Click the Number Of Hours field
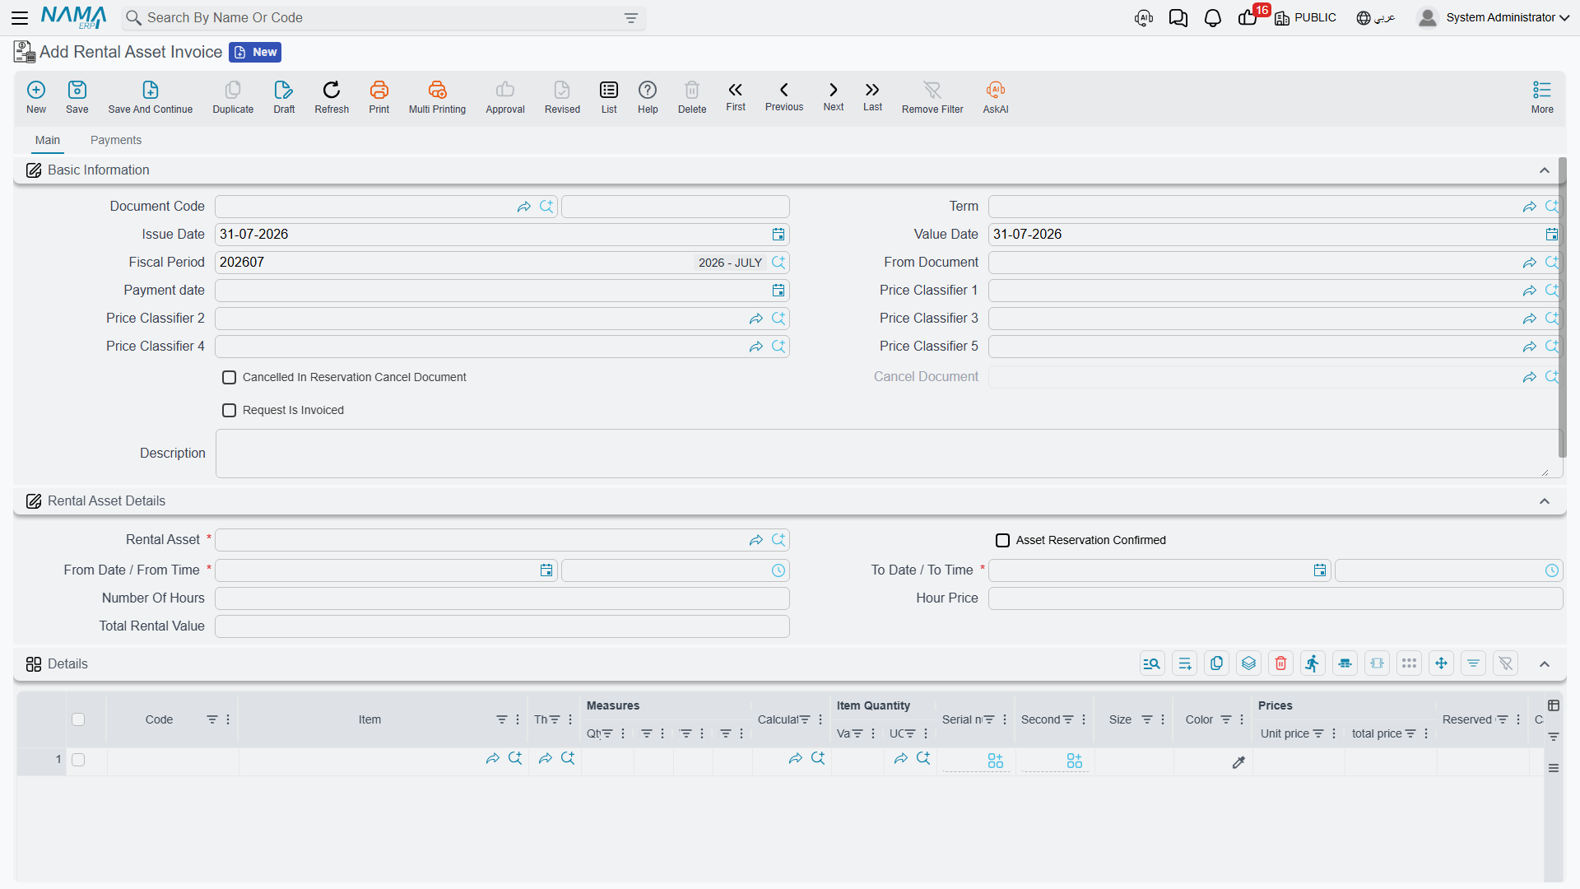This screenshot has width=1580, height=889. click(x=502, y=598)
